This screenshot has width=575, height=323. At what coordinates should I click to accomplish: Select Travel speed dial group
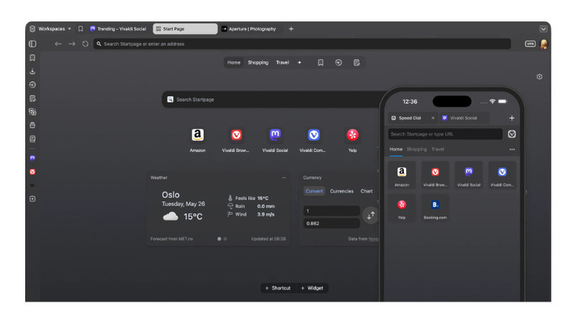point(282,63)
